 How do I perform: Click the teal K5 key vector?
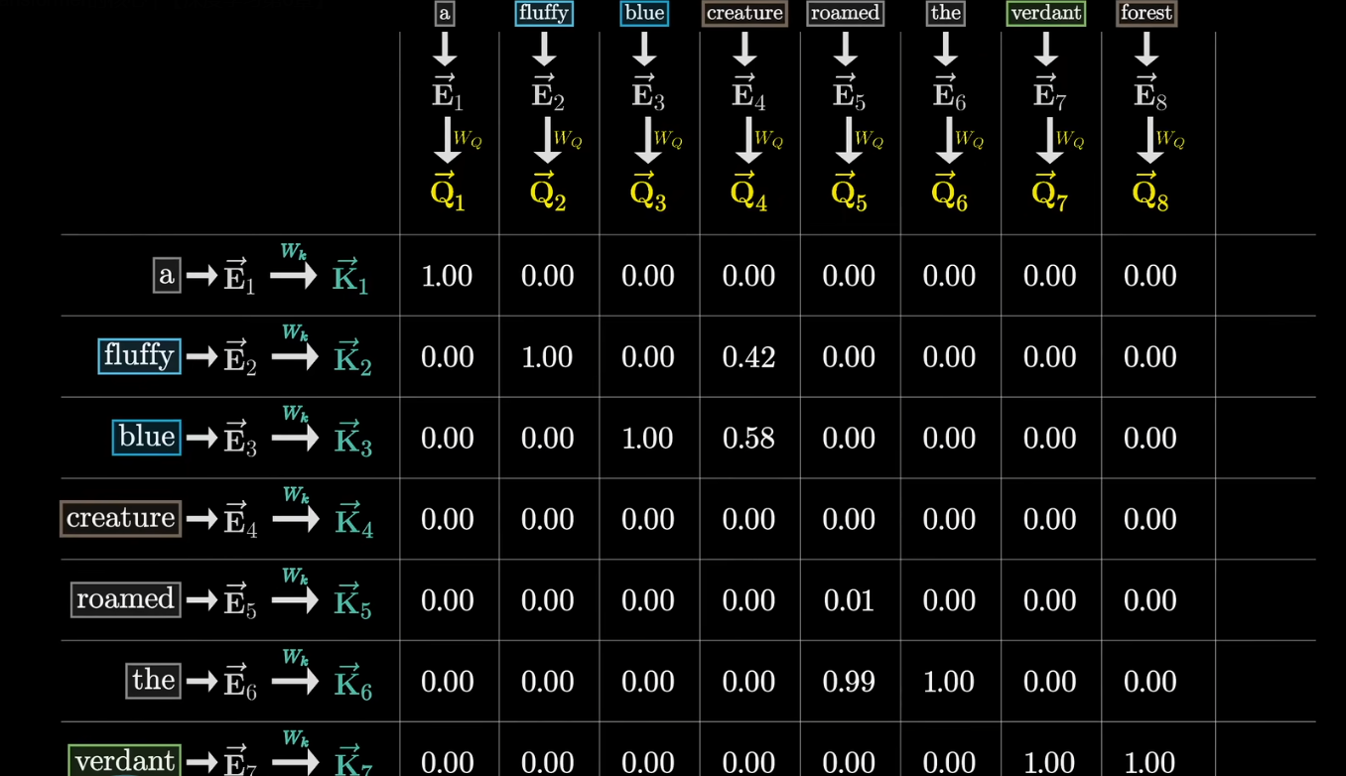coord(351,601)
